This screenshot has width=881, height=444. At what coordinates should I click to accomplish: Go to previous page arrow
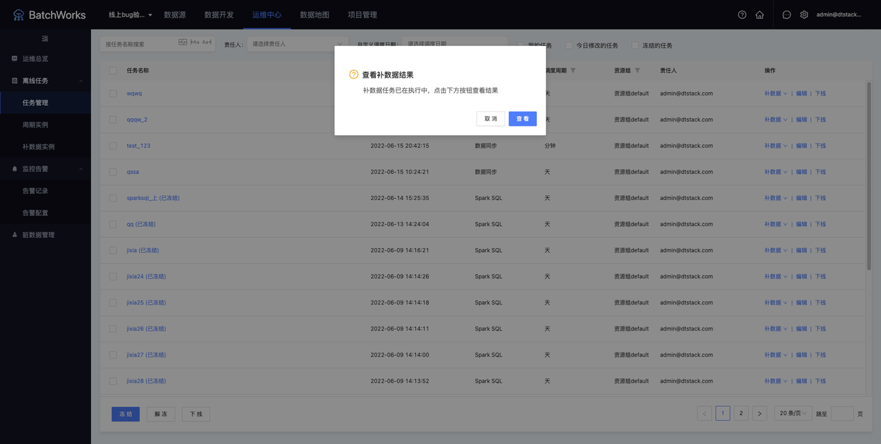click(704, 413)
